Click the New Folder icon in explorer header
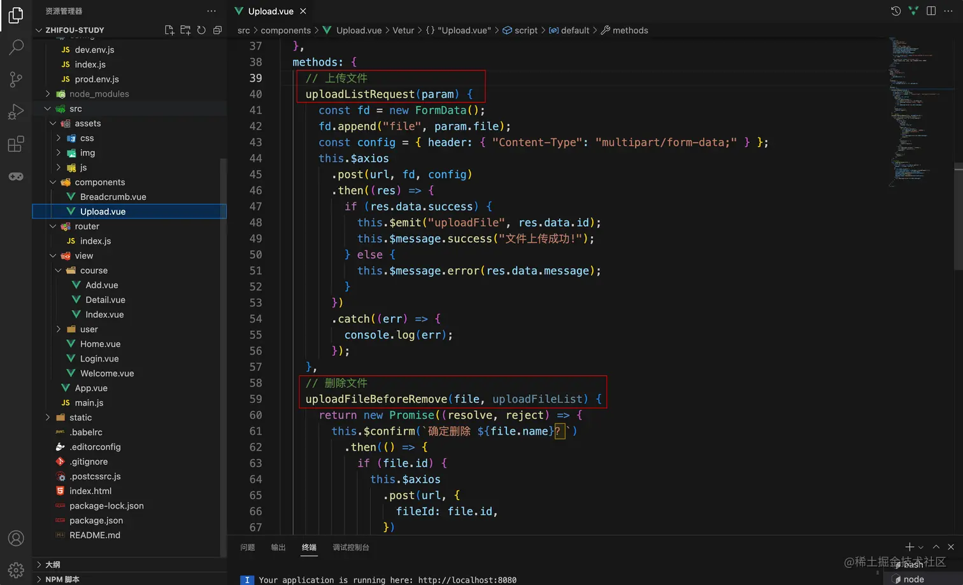Screen dimensions: 963x585 [185, 30]
